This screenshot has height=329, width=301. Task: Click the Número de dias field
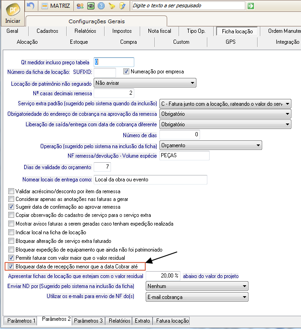tap(180, 134)
